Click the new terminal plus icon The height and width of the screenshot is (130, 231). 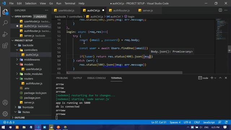point(212,78)
